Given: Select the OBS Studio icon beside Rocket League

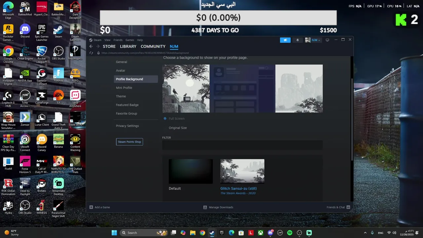Looking at the screenshot, I should (x=58, y=53).
